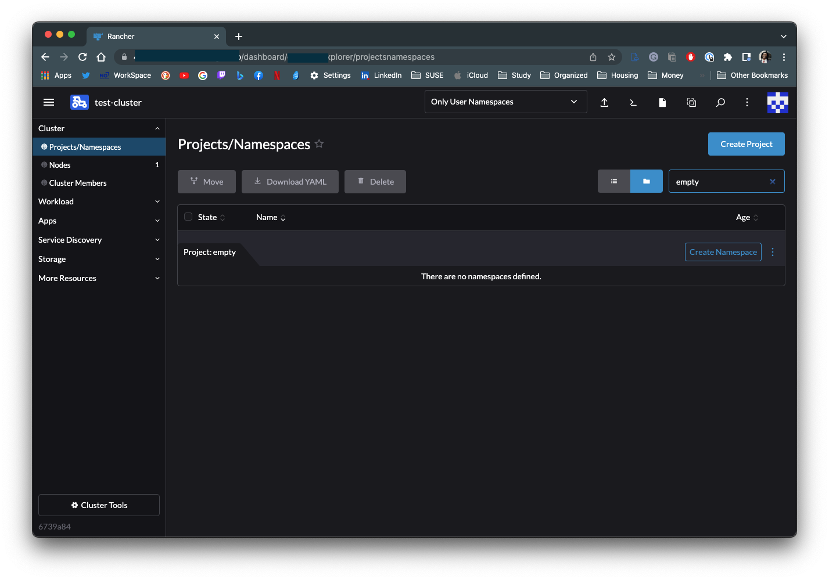Switch to flat list view
This screenshot has width=829, height=580.
tap(613, 181)
